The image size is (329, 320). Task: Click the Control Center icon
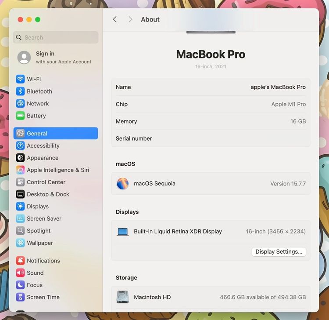click(x=20, y=182)
